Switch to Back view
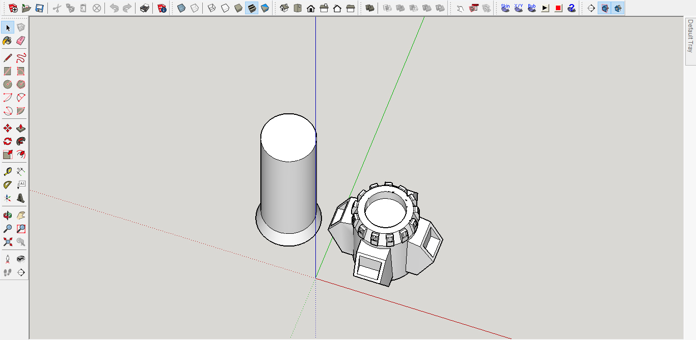The height and width of the screenshot is (340, 696). (x=337, y=8)
